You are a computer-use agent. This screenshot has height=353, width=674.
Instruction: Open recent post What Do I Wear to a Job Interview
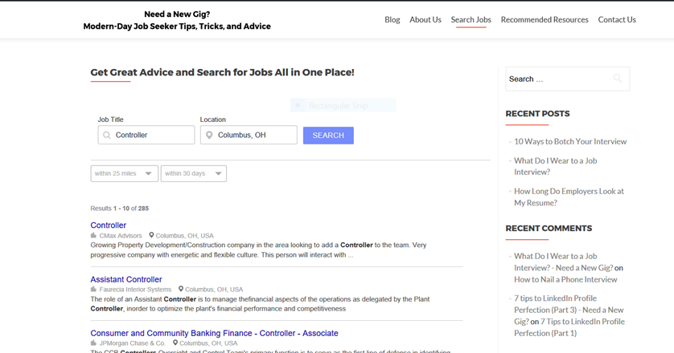pos(555,166)
